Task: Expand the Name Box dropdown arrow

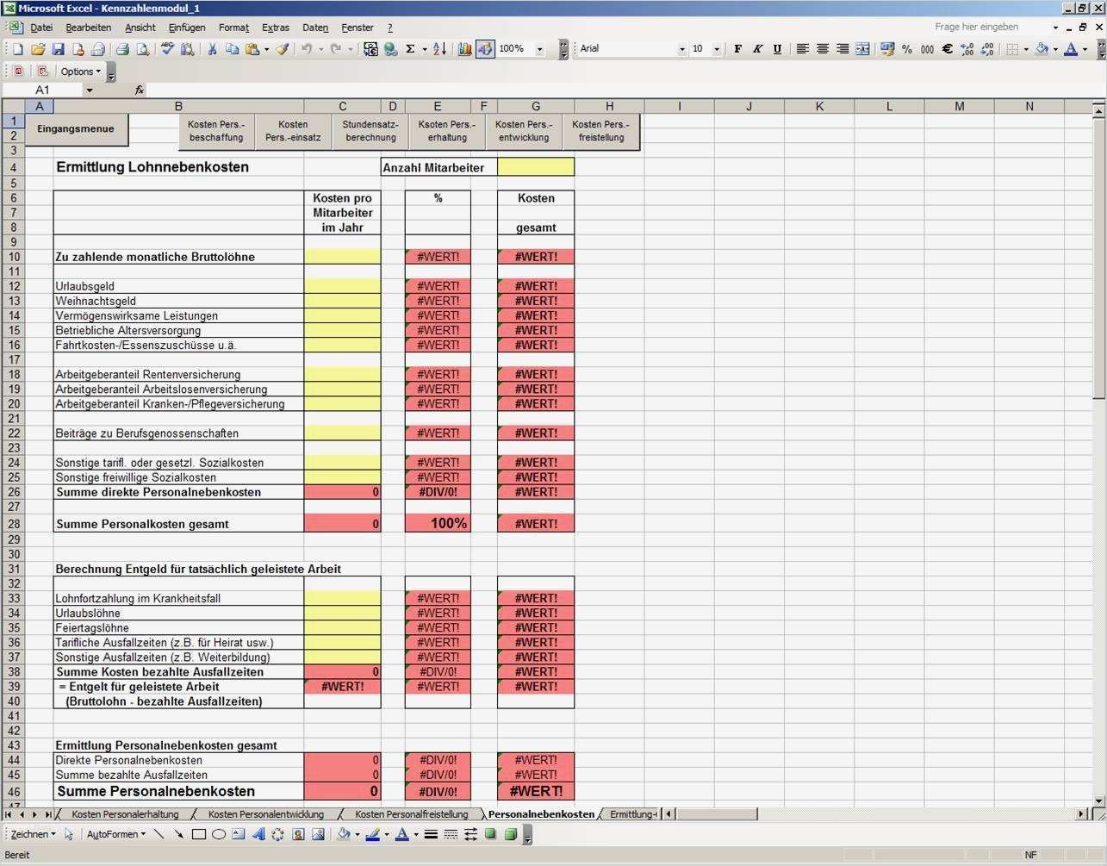Action: click(89, 90)
